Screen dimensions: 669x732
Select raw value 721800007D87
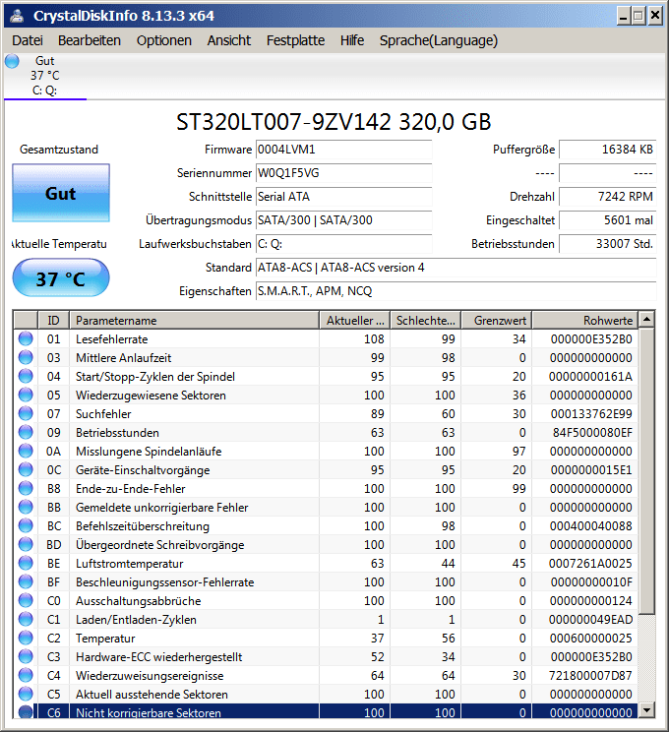coord(591,675)
